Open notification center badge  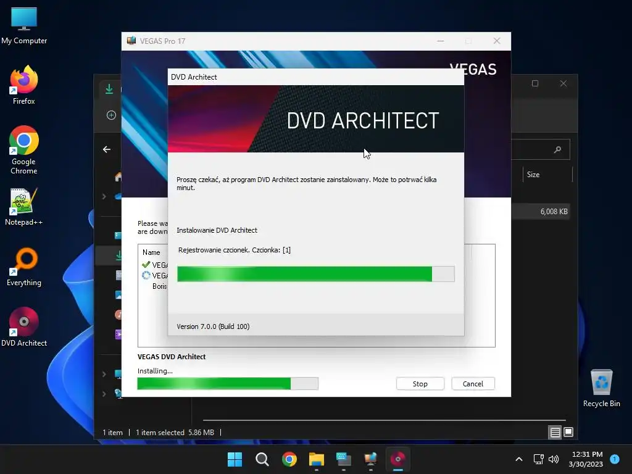click(x=615, y=459)
